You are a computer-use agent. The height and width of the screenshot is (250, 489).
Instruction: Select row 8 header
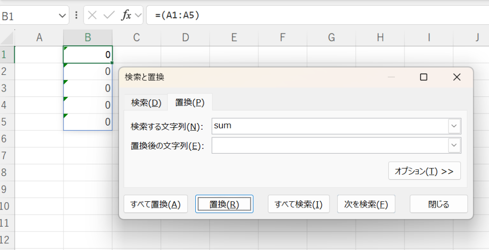point(7,172)
